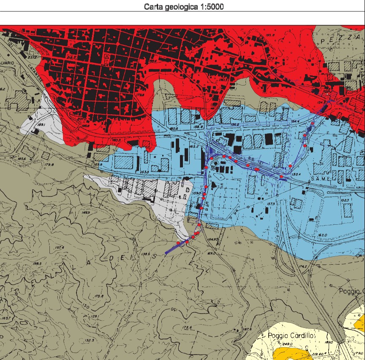Viewport: 365px width, 360px height.
Task: Click the 179.8 elevation label
Action: [x=50, y=165]
